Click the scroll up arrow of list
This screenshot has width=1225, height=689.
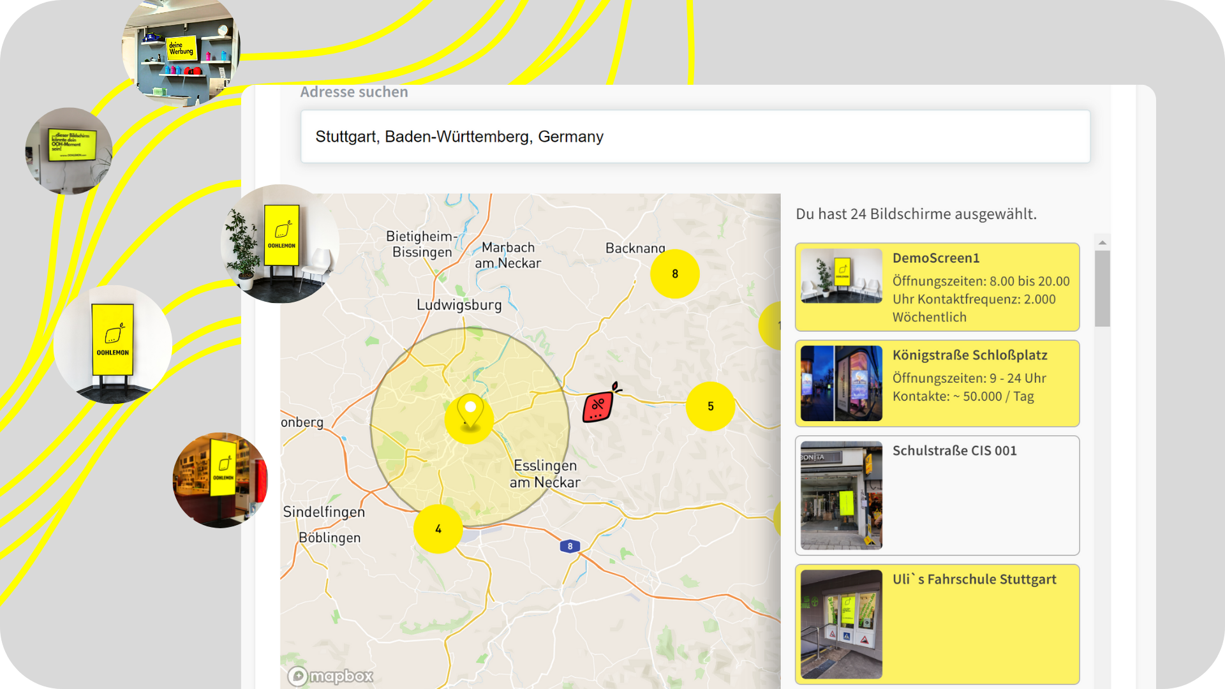coord(1102,242)
